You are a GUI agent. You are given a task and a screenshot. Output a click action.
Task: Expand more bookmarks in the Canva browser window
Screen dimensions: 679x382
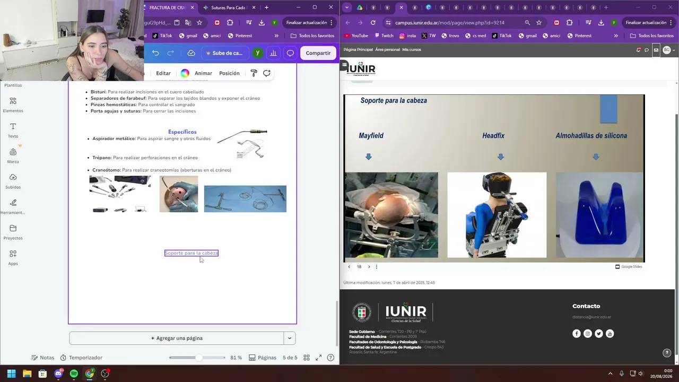tap(276, 36)
